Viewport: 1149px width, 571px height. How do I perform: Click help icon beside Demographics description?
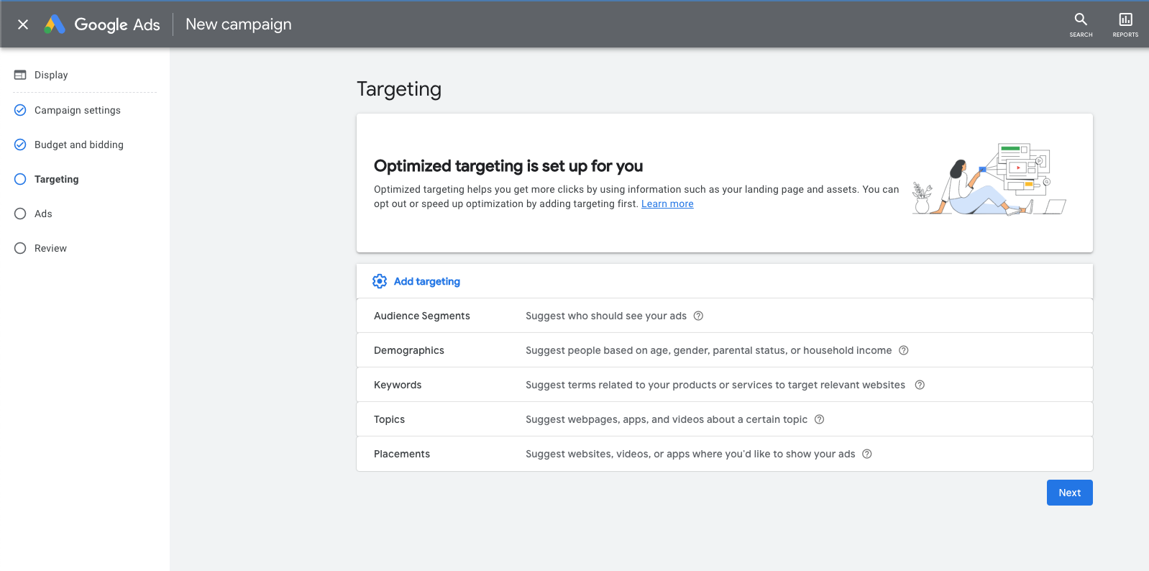[x=904, y=350]
